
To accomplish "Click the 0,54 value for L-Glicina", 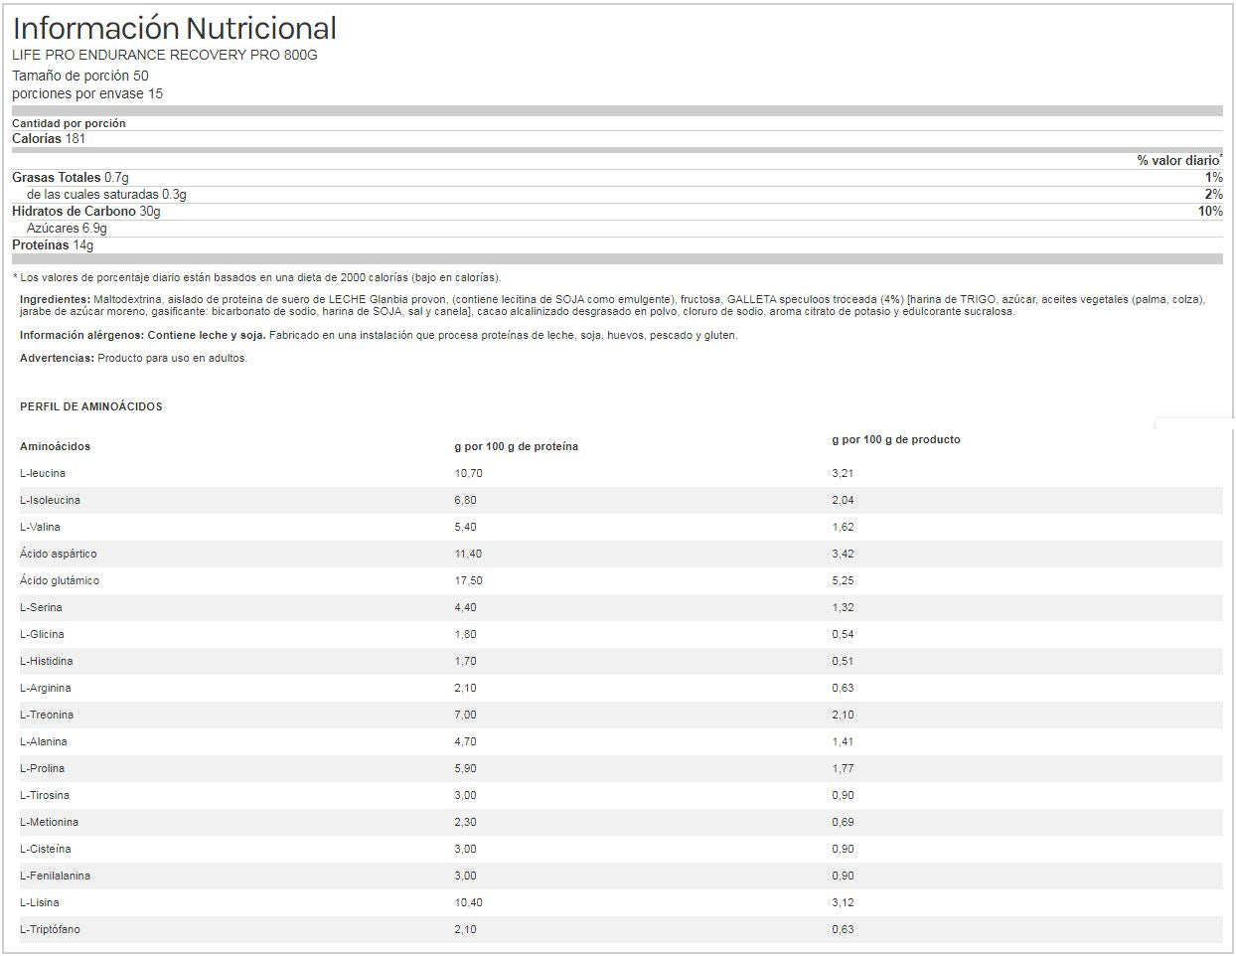I will point(844,634).
